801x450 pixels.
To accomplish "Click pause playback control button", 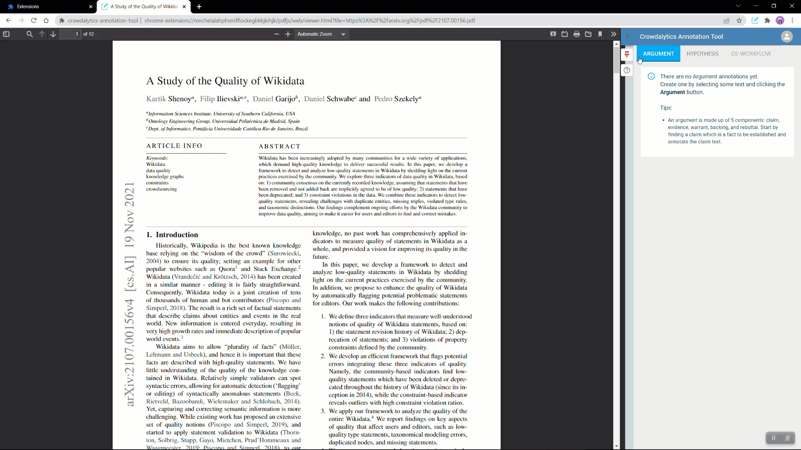I will coord(773,438).
